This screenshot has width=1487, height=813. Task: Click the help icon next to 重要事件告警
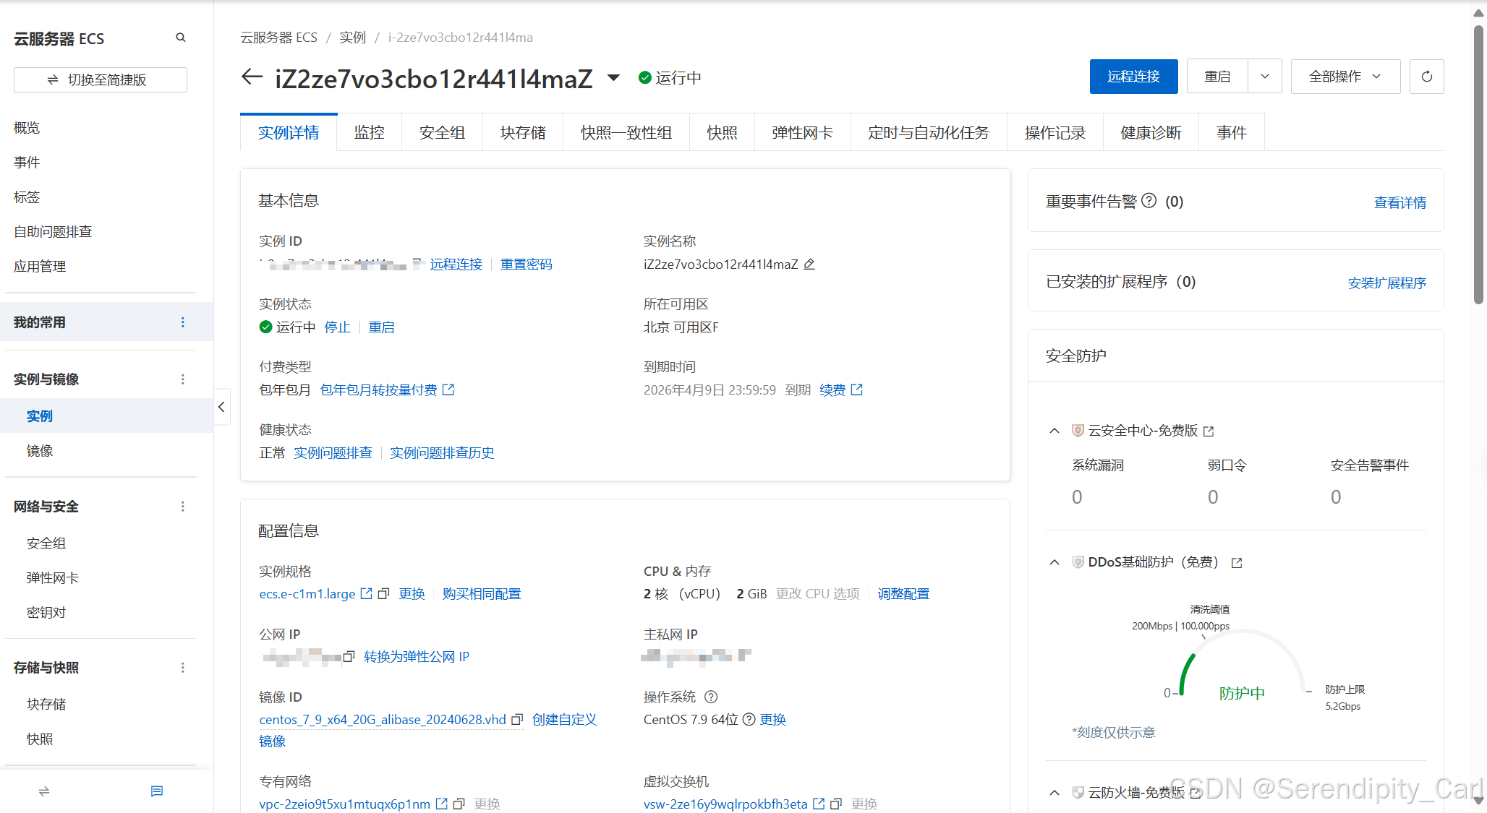pos(1149,201)
